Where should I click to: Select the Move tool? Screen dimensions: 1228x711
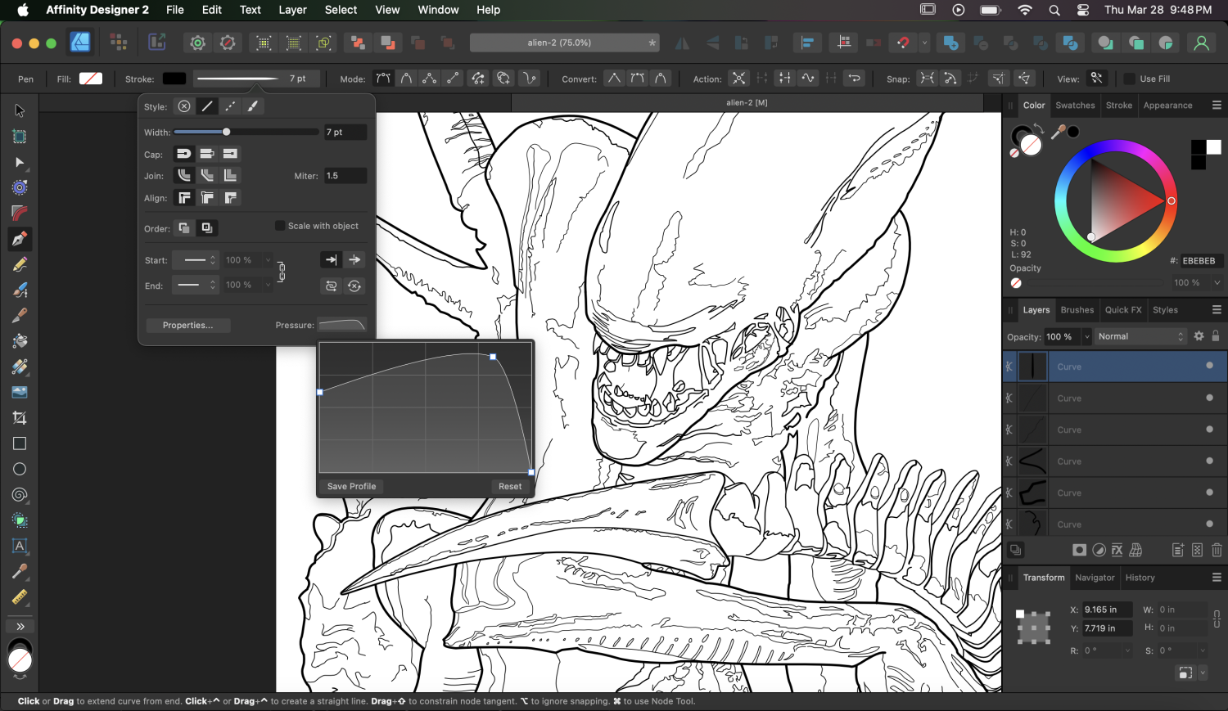click(20, 110)
